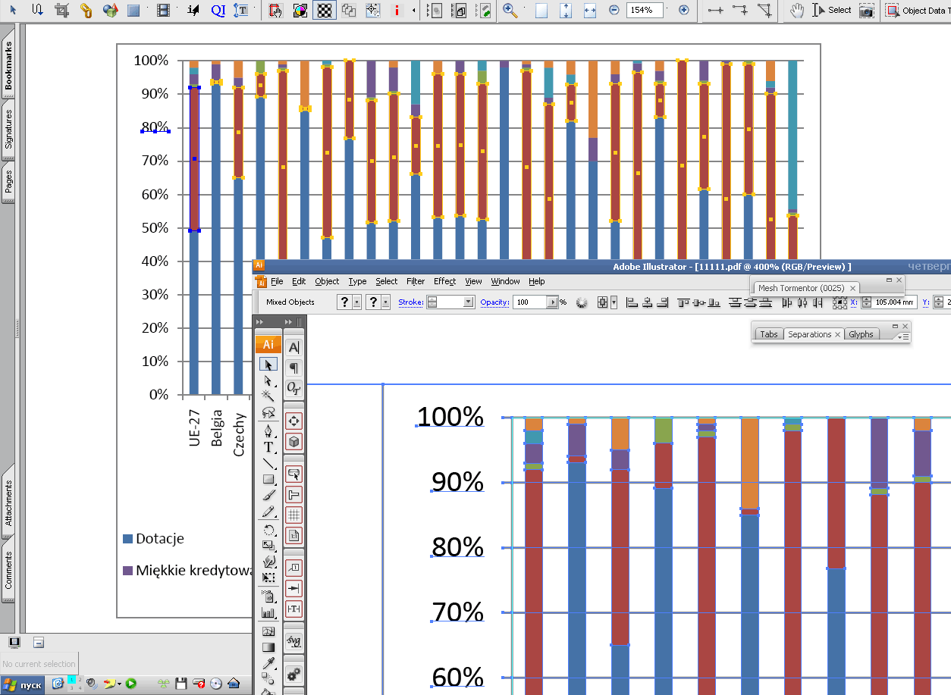Click the zoom out minus button
This screenshot has width=951, height=695.
point(614,10)
